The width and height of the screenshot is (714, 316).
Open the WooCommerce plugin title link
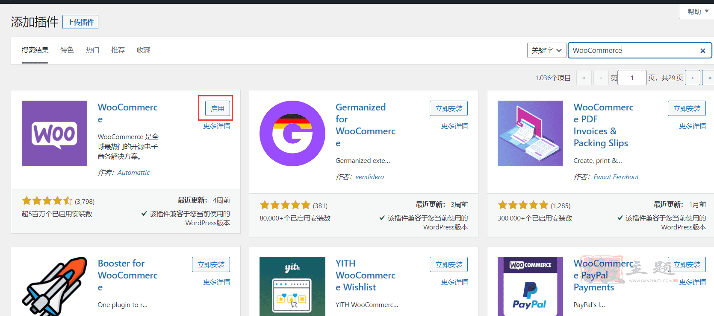tap(127, 113)
